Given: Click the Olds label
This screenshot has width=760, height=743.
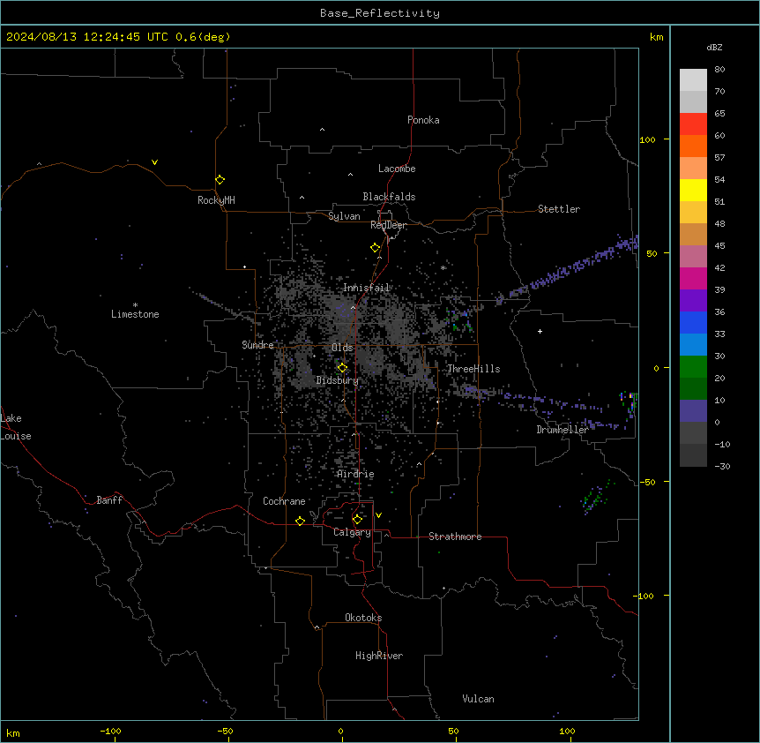Looking at the screenshot, I should pyautogui.click(x=342, y=348).
